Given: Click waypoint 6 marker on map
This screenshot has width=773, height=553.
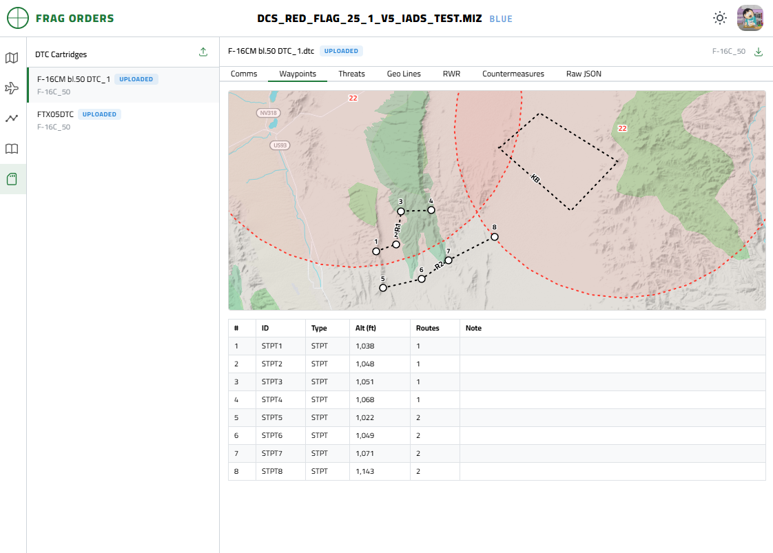Looking at the screenshot, I should (x=422, y=279).
